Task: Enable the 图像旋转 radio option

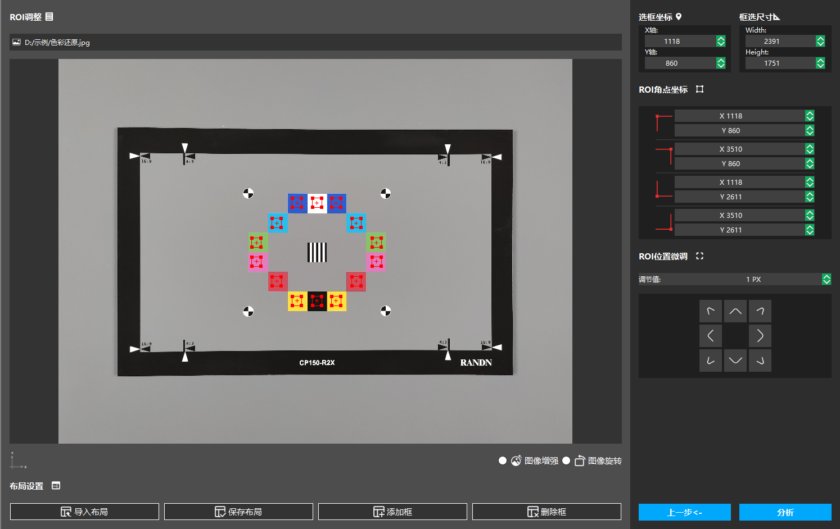Action: coord(566,460)
